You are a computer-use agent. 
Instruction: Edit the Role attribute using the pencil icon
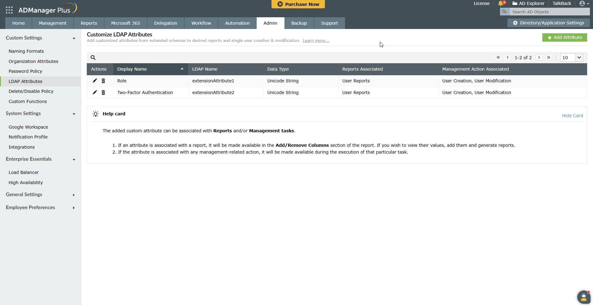pyautogui.click(x=95, y=81)
